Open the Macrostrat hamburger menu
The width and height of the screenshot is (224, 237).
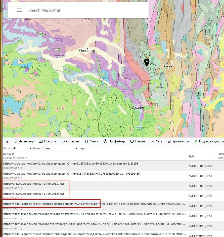[20, 10]
